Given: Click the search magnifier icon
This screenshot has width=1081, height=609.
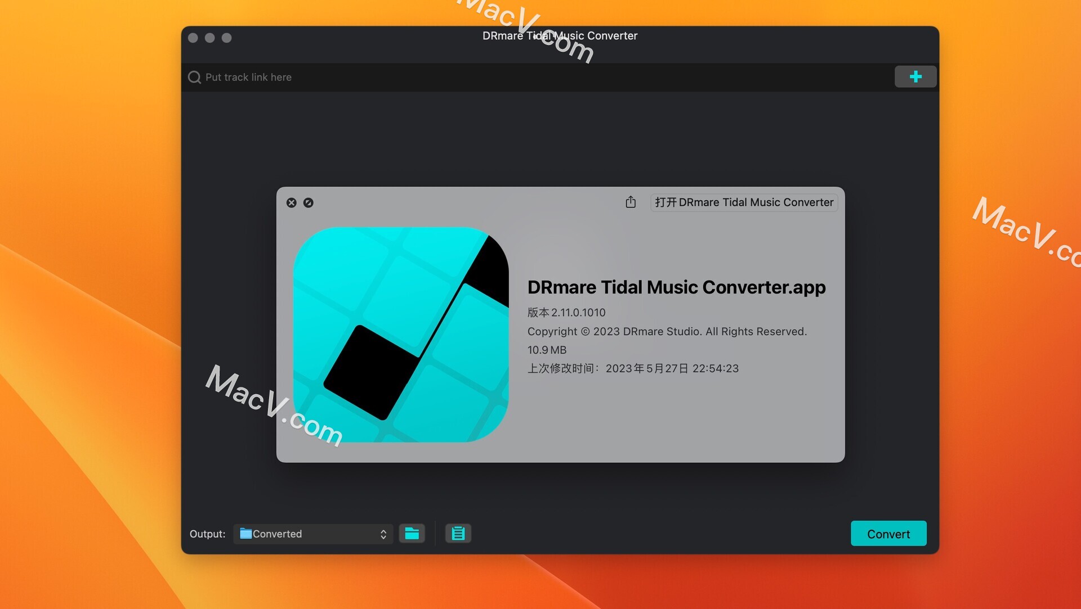Looking at the screenshot, I should click(x=194, y=77).
